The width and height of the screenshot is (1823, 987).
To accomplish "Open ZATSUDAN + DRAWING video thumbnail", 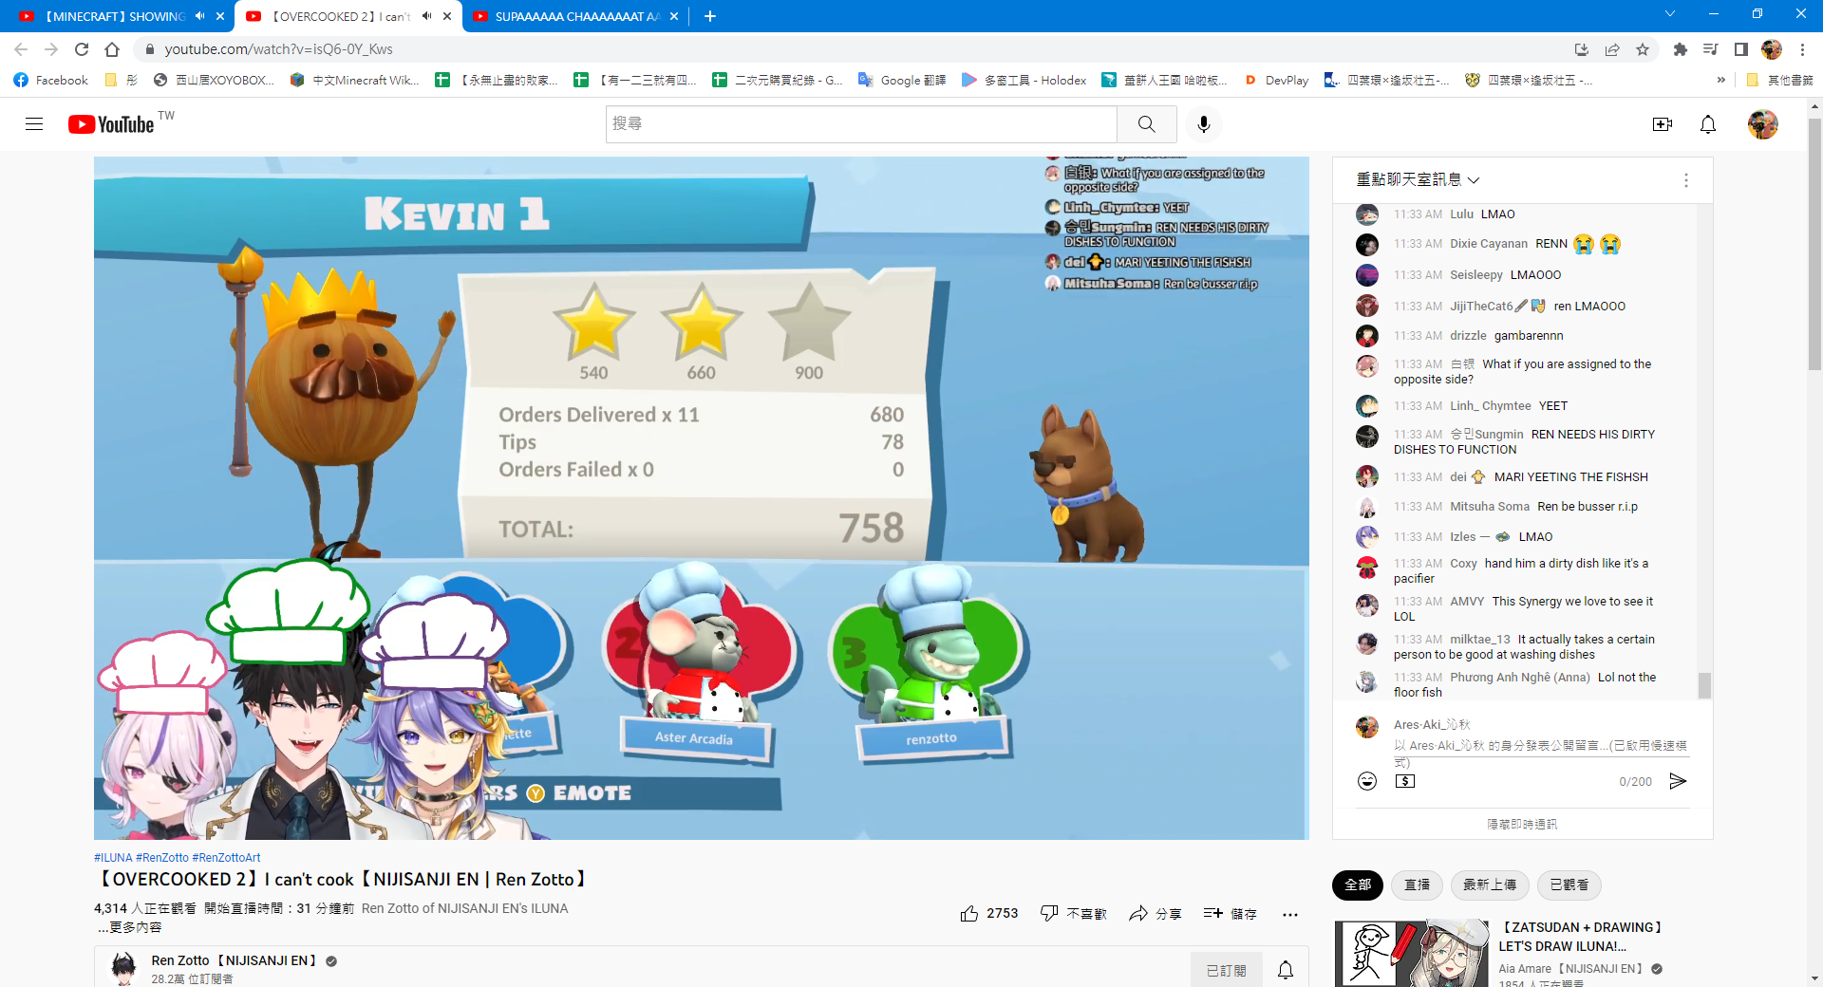I will [x=1412, y=953].
